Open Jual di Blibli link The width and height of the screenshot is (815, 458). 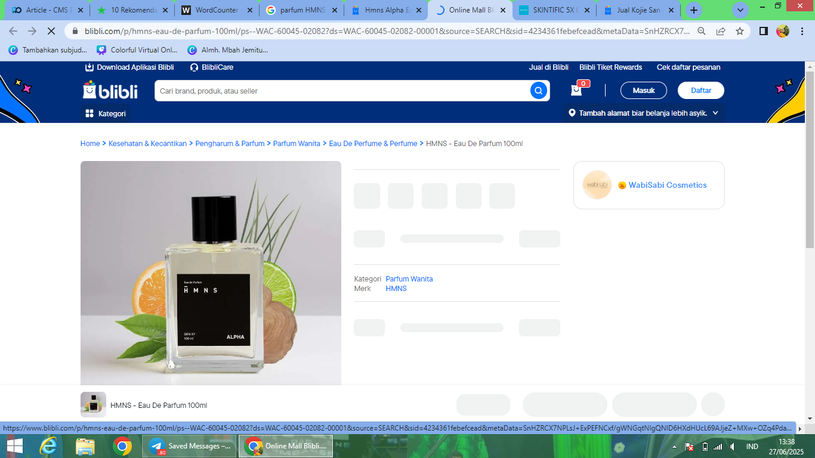click(x=549, y=67)
